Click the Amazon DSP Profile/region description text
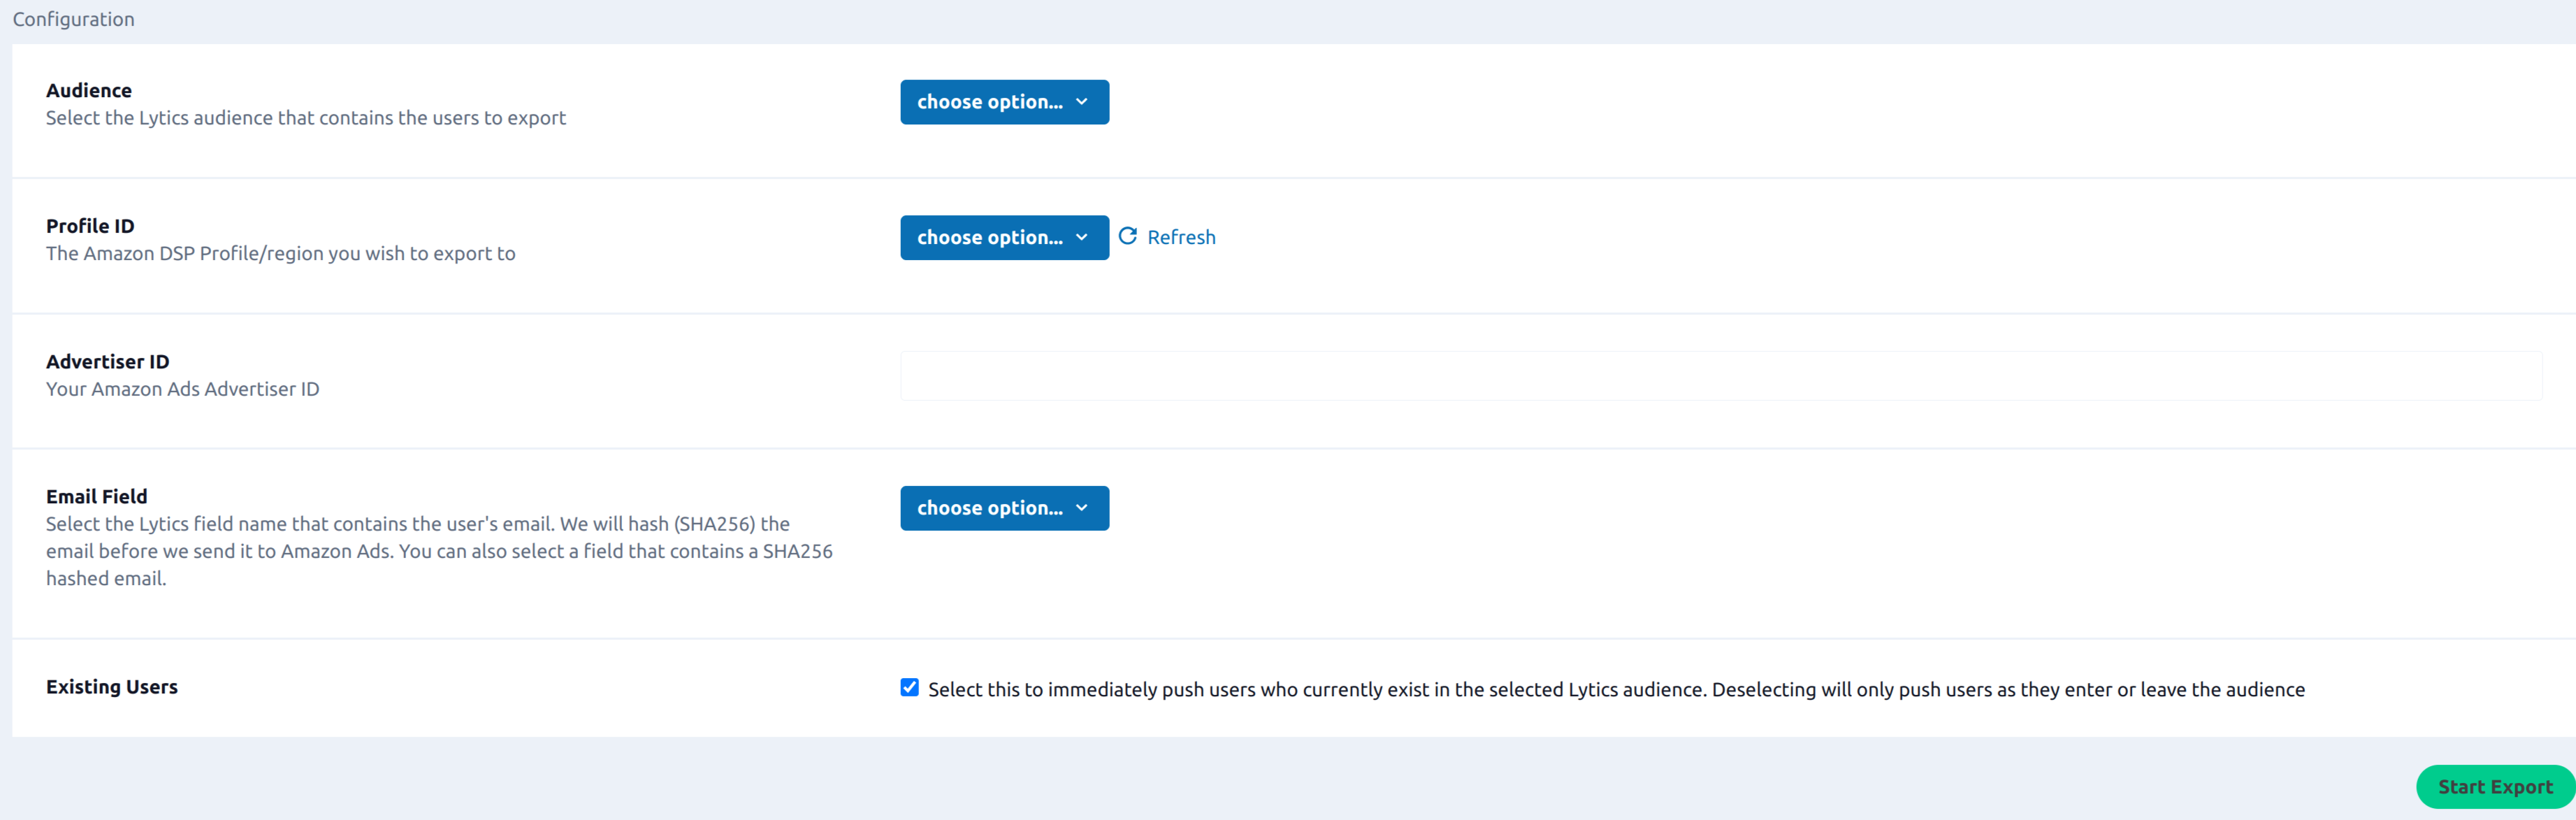The width and height of the screenshot is (2576, 820). click(x=281, y=253)
